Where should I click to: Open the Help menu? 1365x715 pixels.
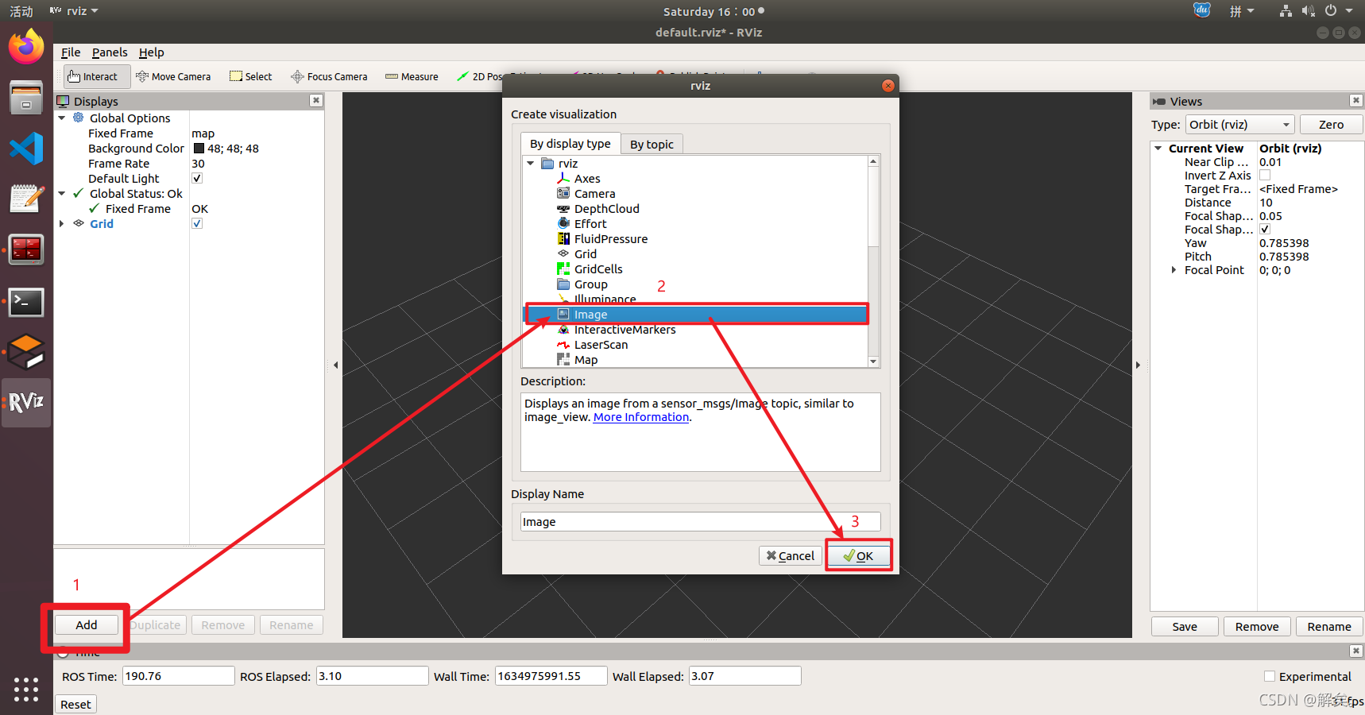(152, 52)
